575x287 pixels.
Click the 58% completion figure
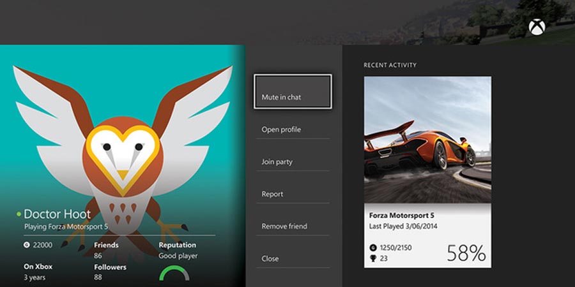[x=466, y=253]
